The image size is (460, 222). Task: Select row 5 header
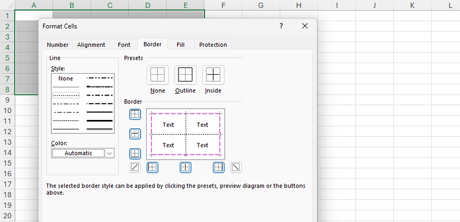7,58
